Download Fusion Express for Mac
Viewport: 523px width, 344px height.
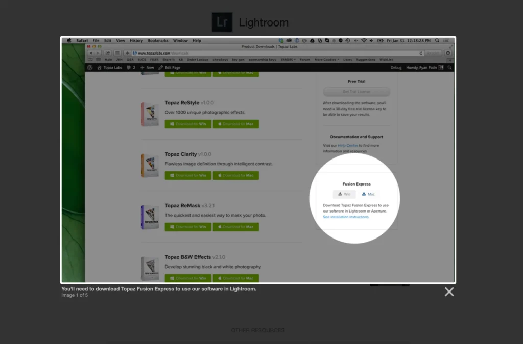(368, 194)
